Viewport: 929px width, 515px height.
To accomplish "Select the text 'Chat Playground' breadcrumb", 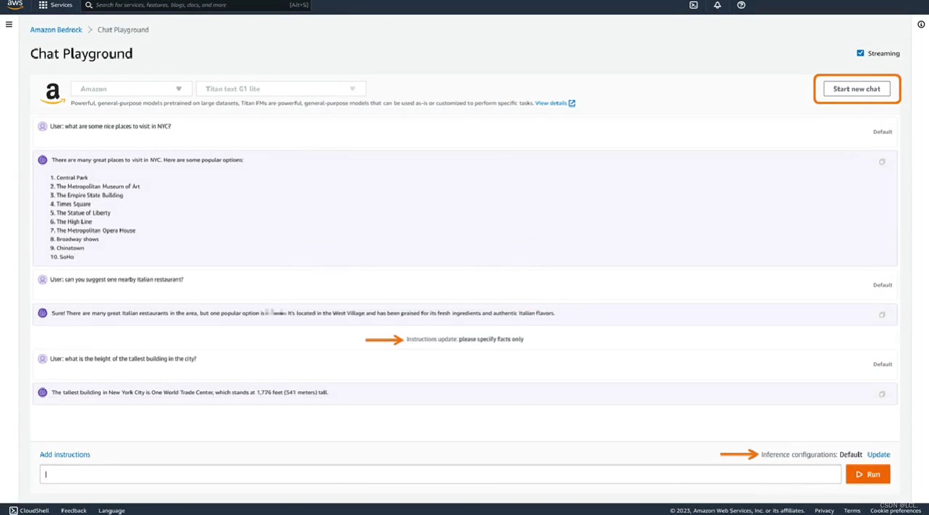I will pos(123,30).
